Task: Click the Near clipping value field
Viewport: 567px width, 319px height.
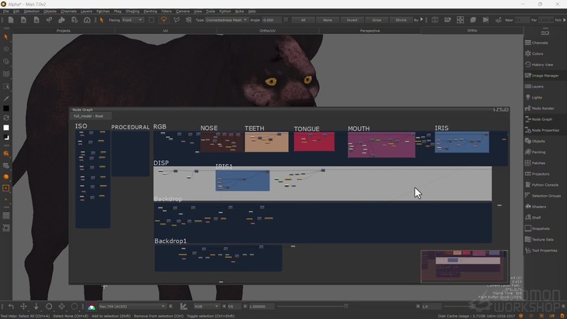Action: coord(521,20)
